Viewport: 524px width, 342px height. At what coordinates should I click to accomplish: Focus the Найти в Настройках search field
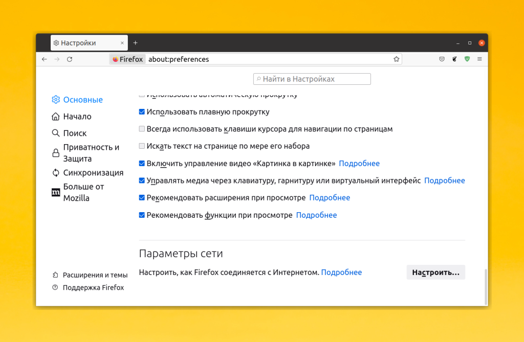coord(312,79)
